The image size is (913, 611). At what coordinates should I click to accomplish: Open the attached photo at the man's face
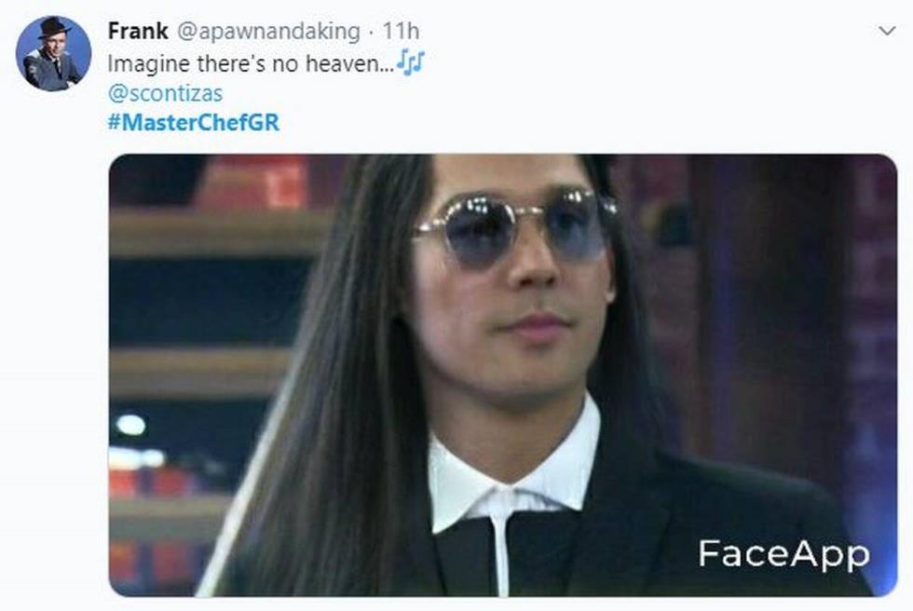[x=512, y=291]
